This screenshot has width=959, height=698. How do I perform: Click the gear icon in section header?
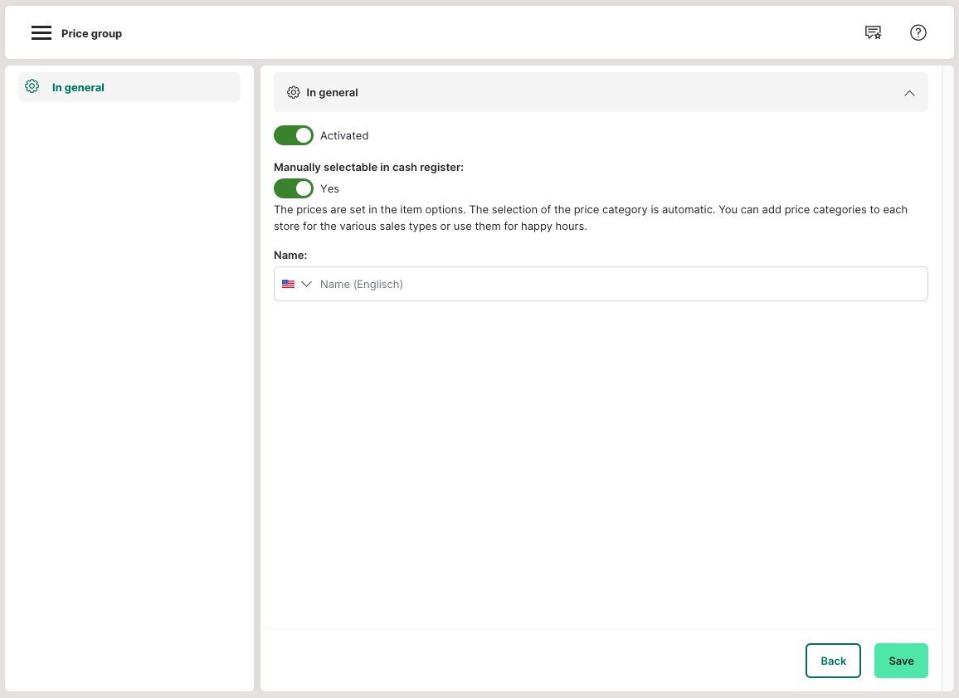tap(293, 93)
